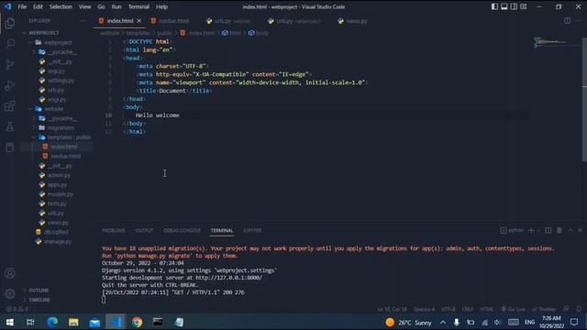Switch to the DEBUG CONSOLE tab
Image resolution: width=587 pixels, height=330 pixels.
[x=182, y=230]
